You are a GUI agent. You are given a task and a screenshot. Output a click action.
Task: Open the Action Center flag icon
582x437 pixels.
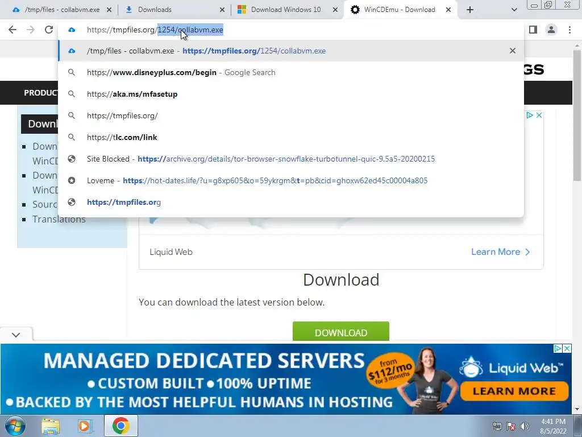[x=511, y=426]
